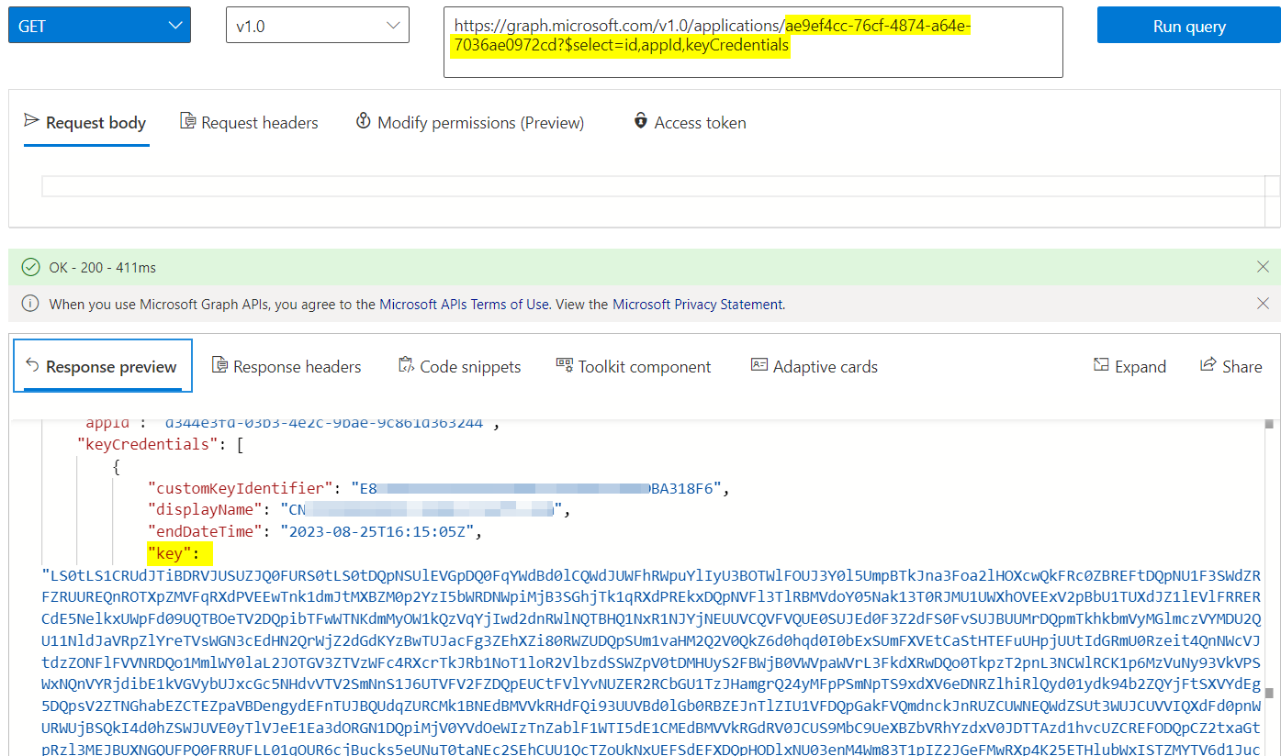Open the v1.0 API version dropdown
The image size is (1281, 756).
pos(317,25)
